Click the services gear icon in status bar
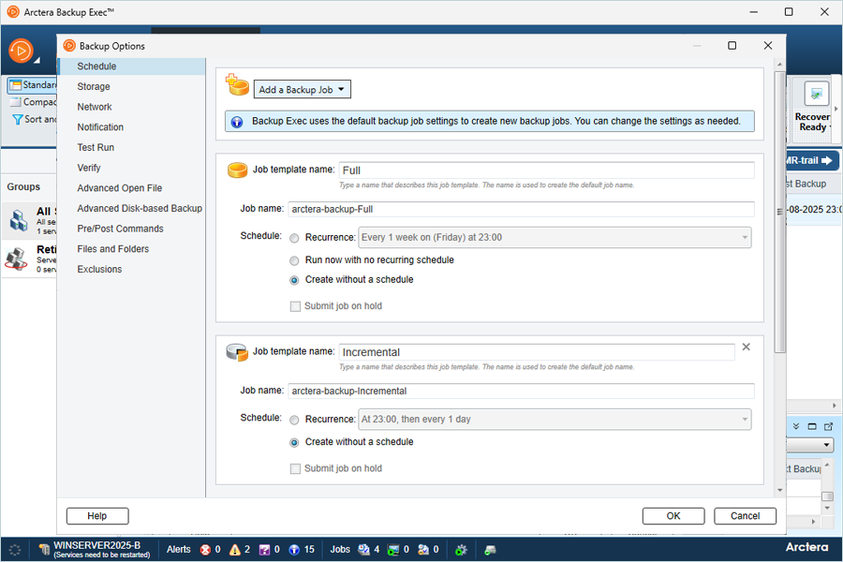Screen dimensions: 843x562 461,550
